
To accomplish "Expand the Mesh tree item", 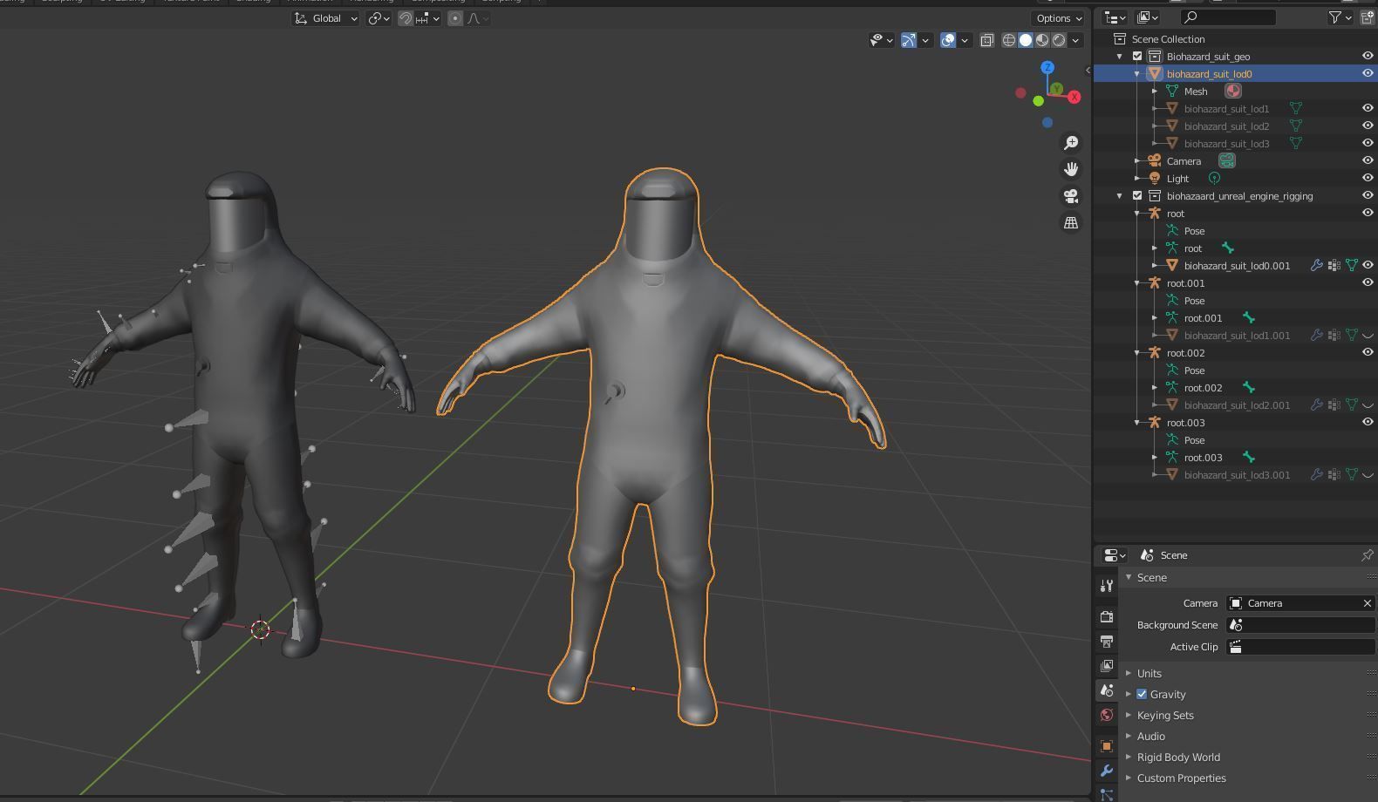I will point(1155,91).
